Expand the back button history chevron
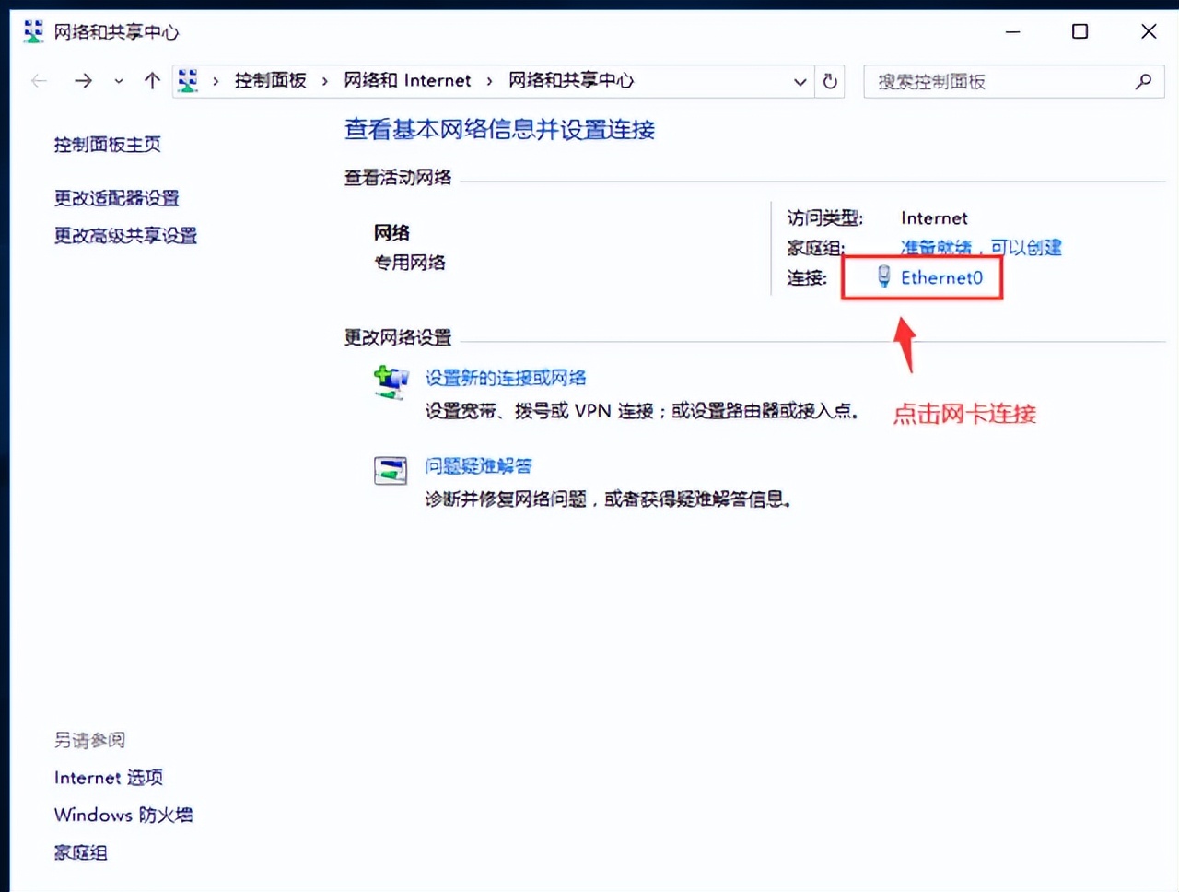The width and height of the screenshot is (1179, 892). pyautogui.click(x=118, y=81)
